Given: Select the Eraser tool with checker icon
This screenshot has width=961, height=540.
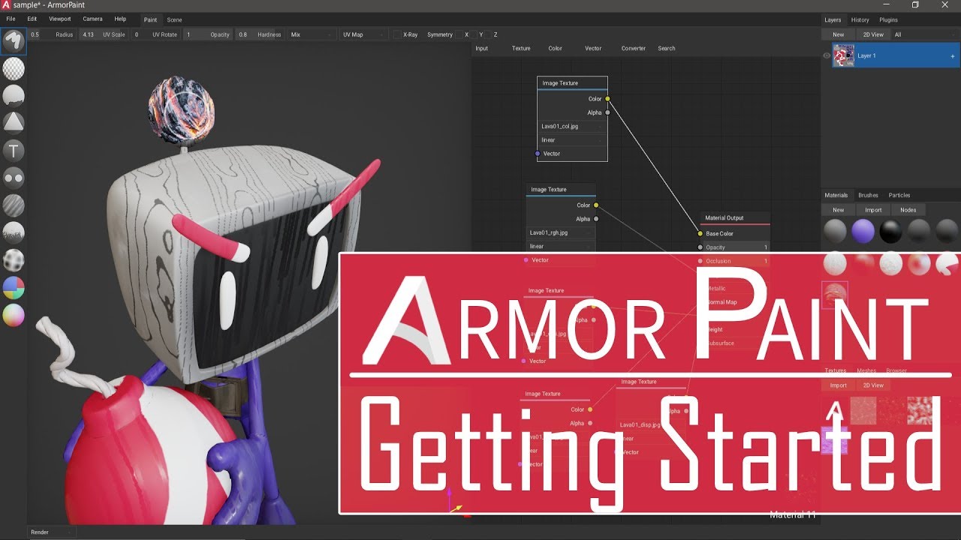Looking at the screenshot, I should pos(14,68).
